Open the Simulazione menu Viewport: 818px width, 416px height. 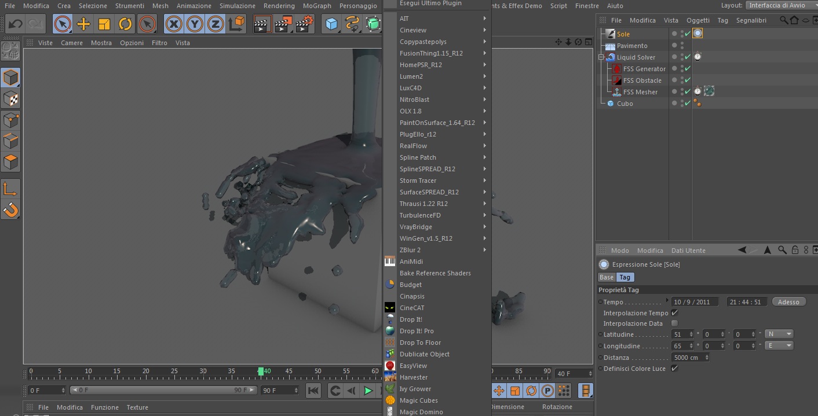click(x=237, y=6)
